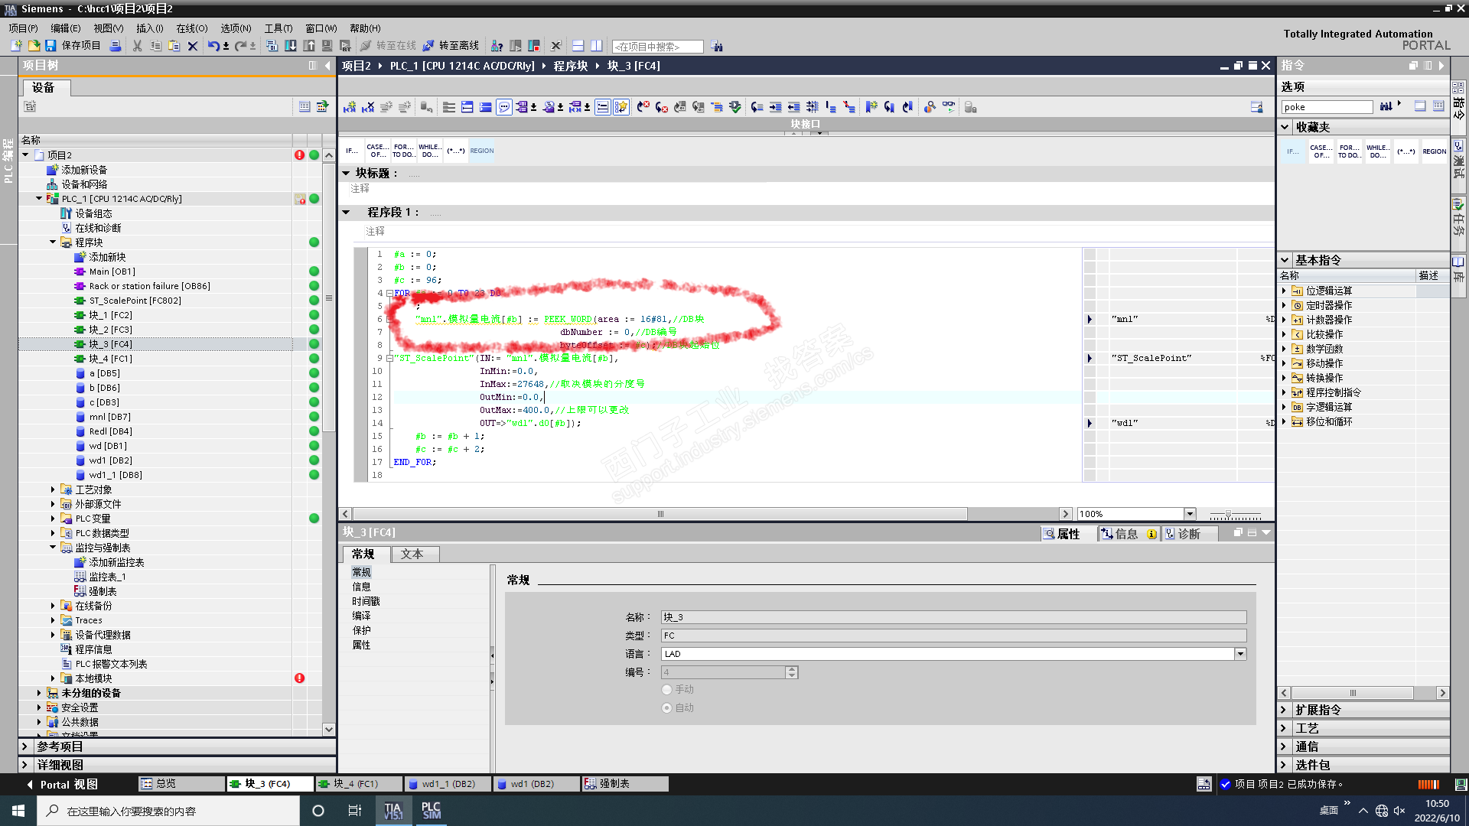The height and width of the screenshot is (826, 1469).
Task: Click Portal 视图 link
Action: click(x=67, y=784)
